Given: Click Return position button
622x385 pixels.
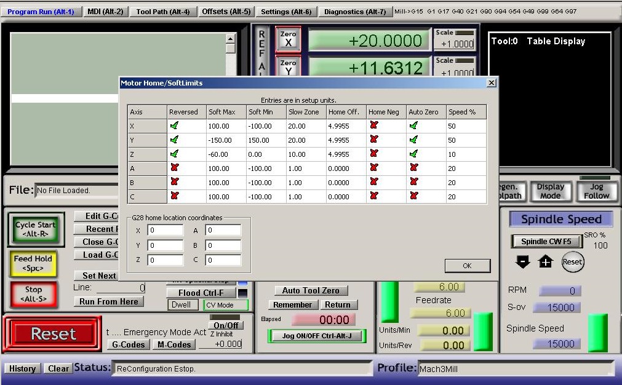Looking at the screenshot, I should 338,304.
